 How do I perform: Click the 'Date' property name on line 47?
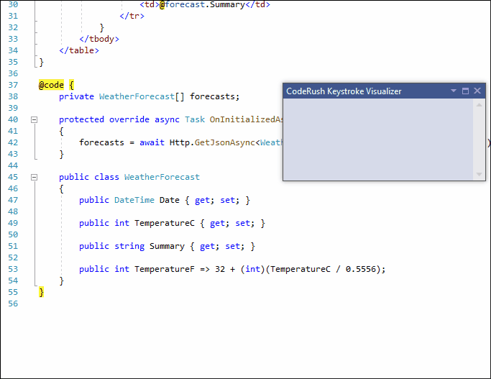tap(170, 200)
